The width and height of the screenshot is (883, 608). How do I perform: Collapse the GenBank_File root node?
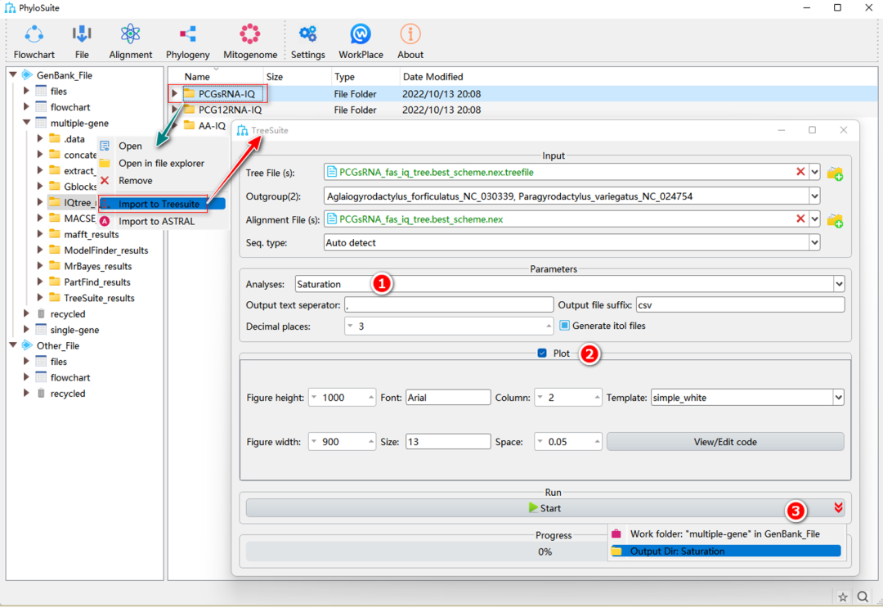pyautogui.click(x=13, y=74)
